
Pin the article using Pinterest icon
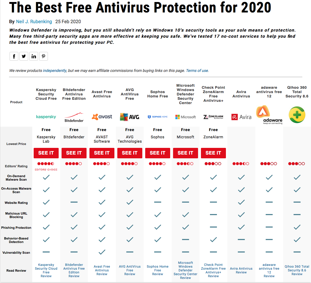pyautogui.click(x=44, y=56)
